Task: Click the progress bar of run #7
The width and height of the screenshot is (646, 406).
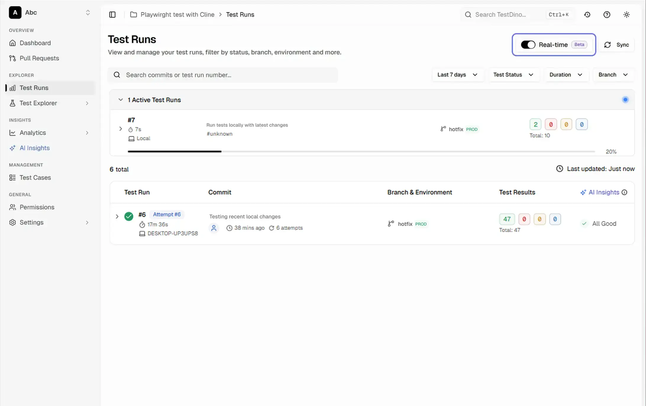Action: click(361, 152)
